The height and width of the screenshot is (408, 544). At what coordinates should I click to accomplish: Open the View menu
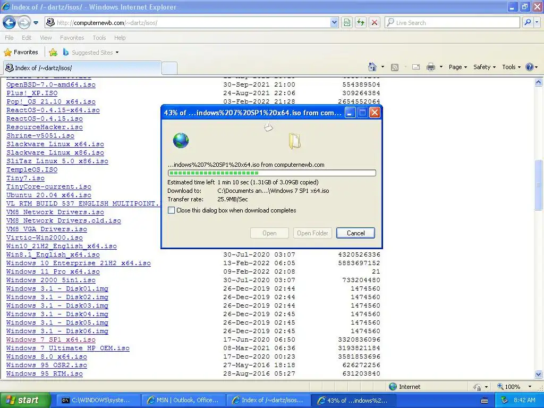(46, 38)
